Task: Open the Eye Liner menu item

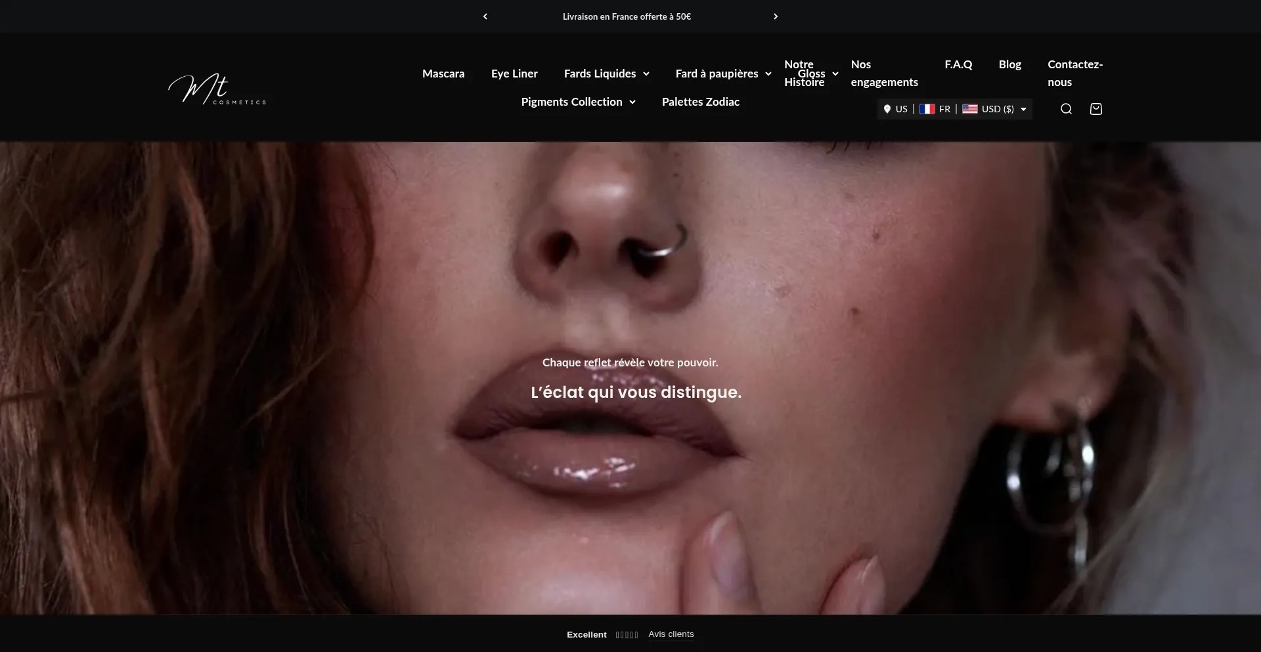Action: (x=514, y=74)
